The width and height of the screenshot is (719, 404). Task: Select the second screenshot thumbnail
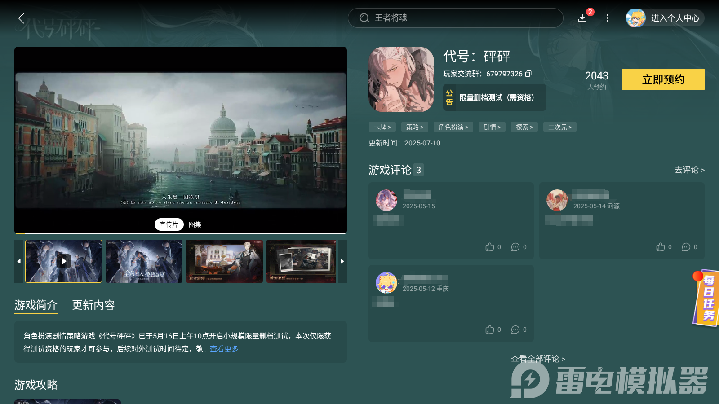(x=144, y=261)
